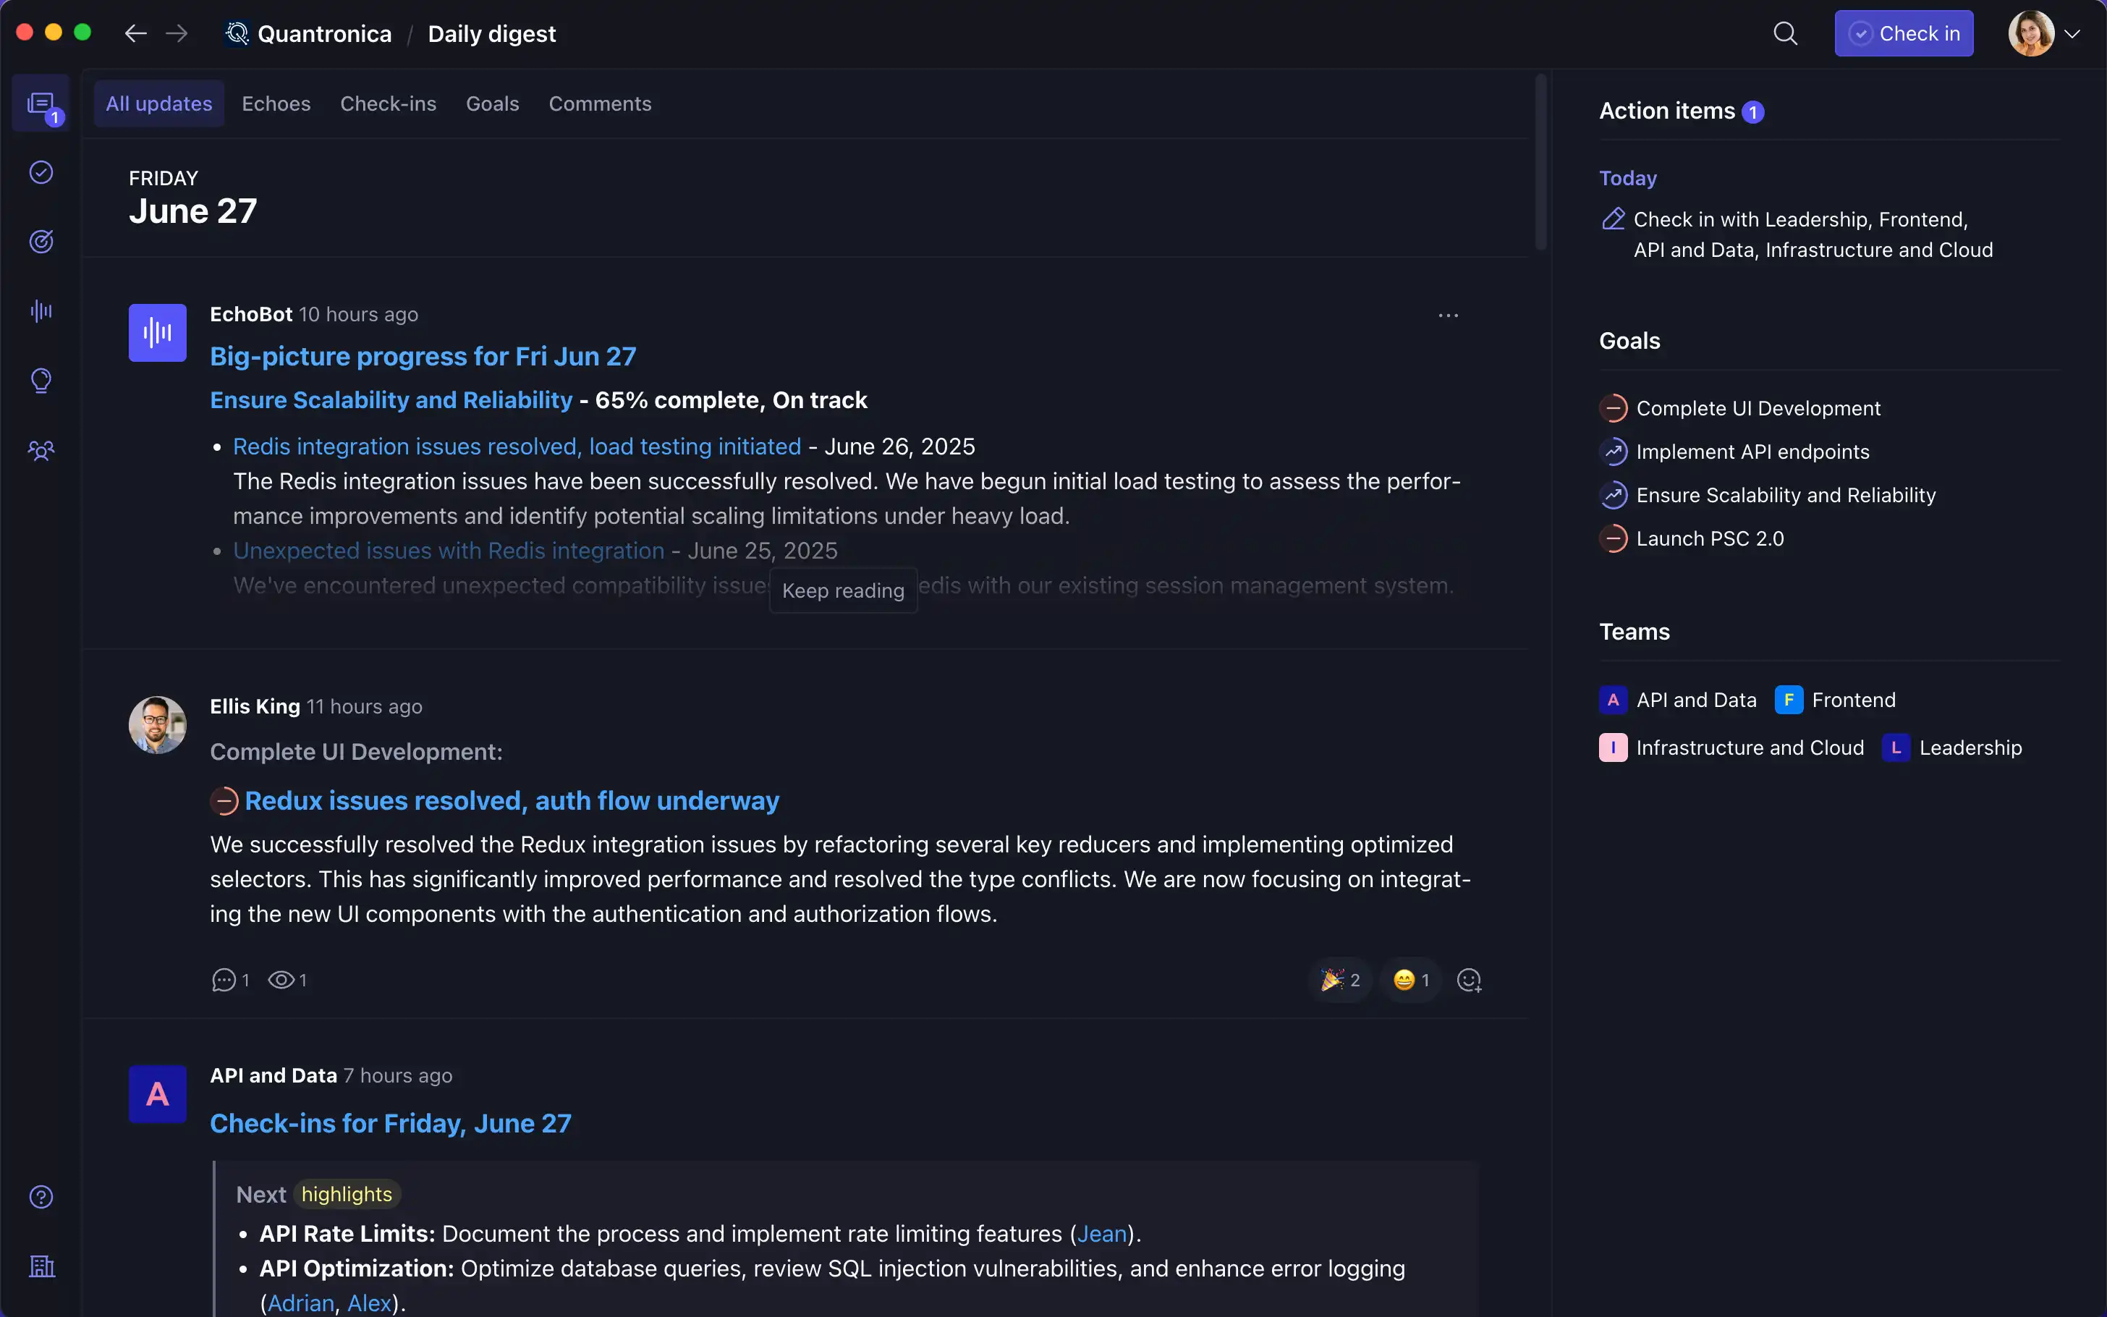Open the profile avatar dropdown menu
Image resolution: width=2107 pixels, height=1317 pixels.
coord(2043,34)
